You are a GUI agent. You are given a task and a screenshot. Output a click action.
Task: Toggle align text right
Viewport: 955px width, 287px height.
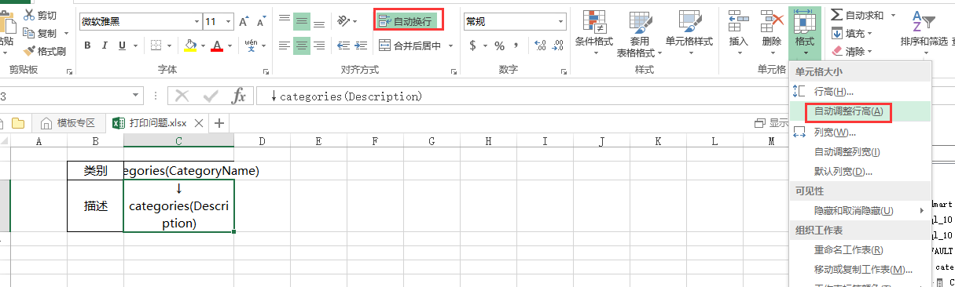pyautogui.click(x=320, y=45)
